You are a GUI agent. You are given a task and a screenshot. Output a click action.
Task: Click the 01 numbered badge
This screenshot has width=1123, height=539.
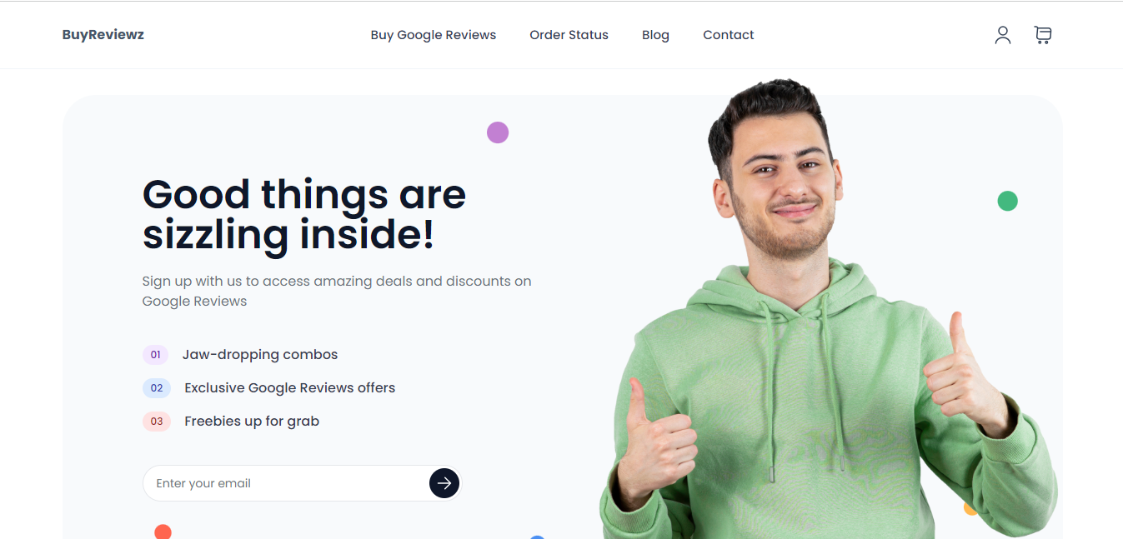tap(155, 355)
